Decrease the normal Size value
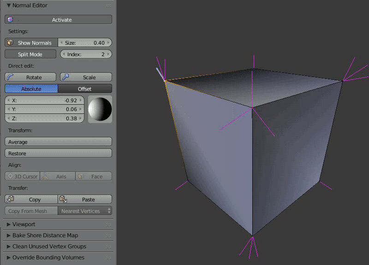This screenshot has width=369, height=265. coord(61,42)
